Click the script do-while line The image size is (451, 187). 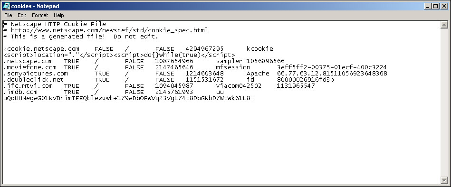[x=119, y=55]
